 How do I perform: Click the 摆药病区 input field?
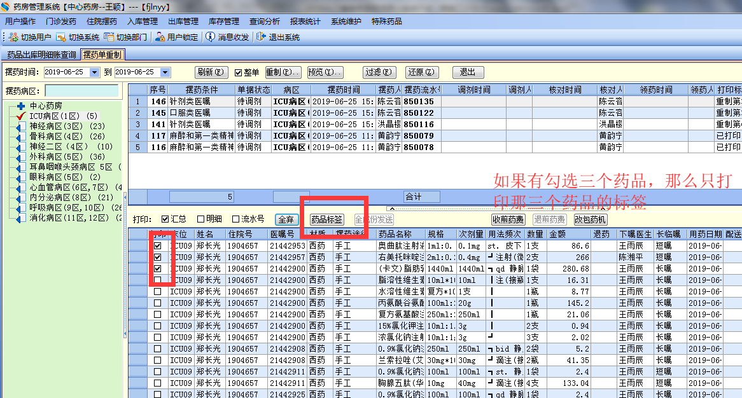tap(81, 91)
